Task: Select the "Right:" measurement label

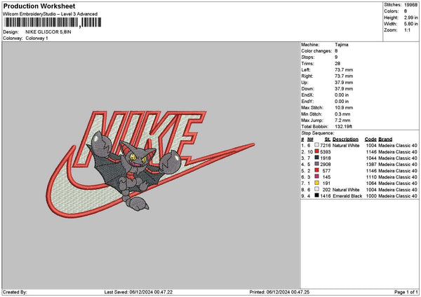Action: pyautogui.click(x=307, y=76)
